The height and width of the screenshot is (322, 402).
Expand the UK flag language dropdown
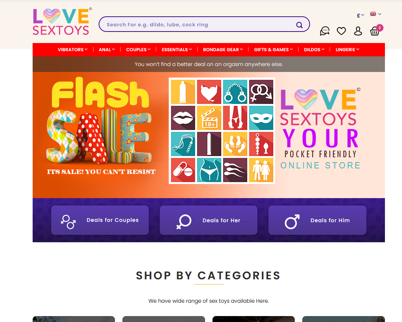point(376,14)
